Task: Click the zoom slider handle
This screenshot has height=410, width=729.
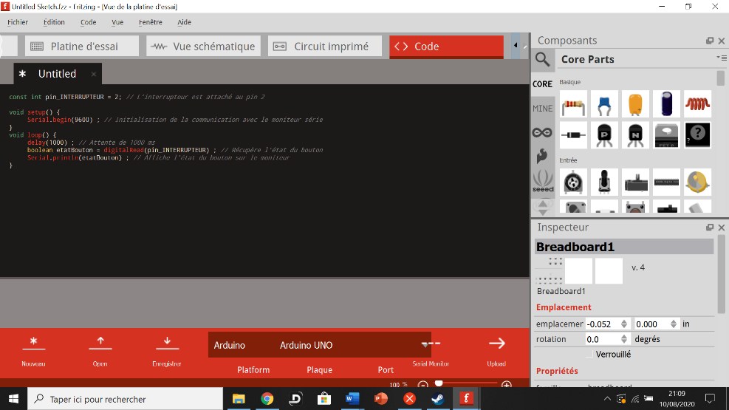Action: pos(439,383)
